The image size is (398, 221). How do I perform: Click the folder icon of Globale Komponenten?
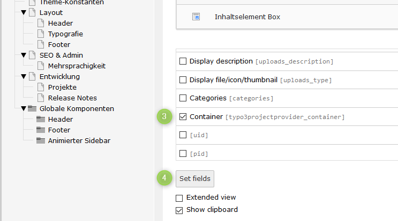coord(32,108)
